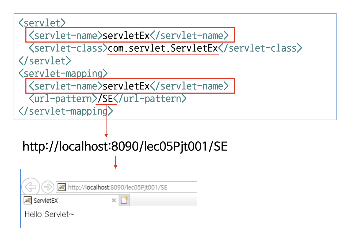Click the large http://localhost:8090/lec05Pjt001/SE URL text

pyautogui.click(x=125, y=146)
